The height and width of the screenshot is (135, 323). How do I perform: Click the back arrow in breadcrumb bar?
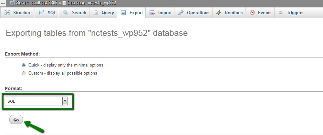[3, 3]
